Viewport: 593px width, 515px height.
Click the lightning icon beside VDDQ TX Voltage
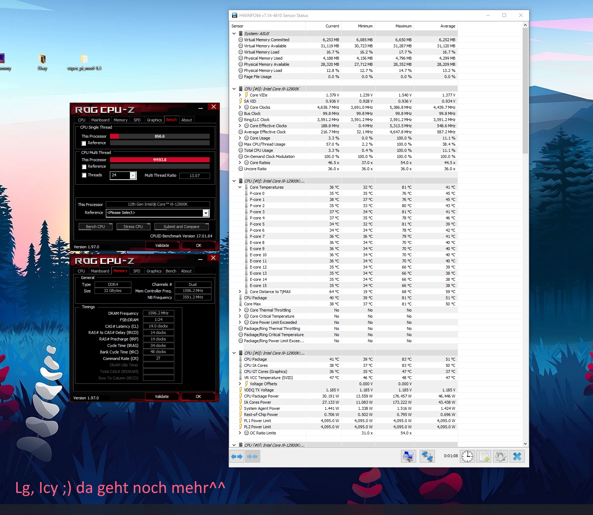tap(241, 390)
